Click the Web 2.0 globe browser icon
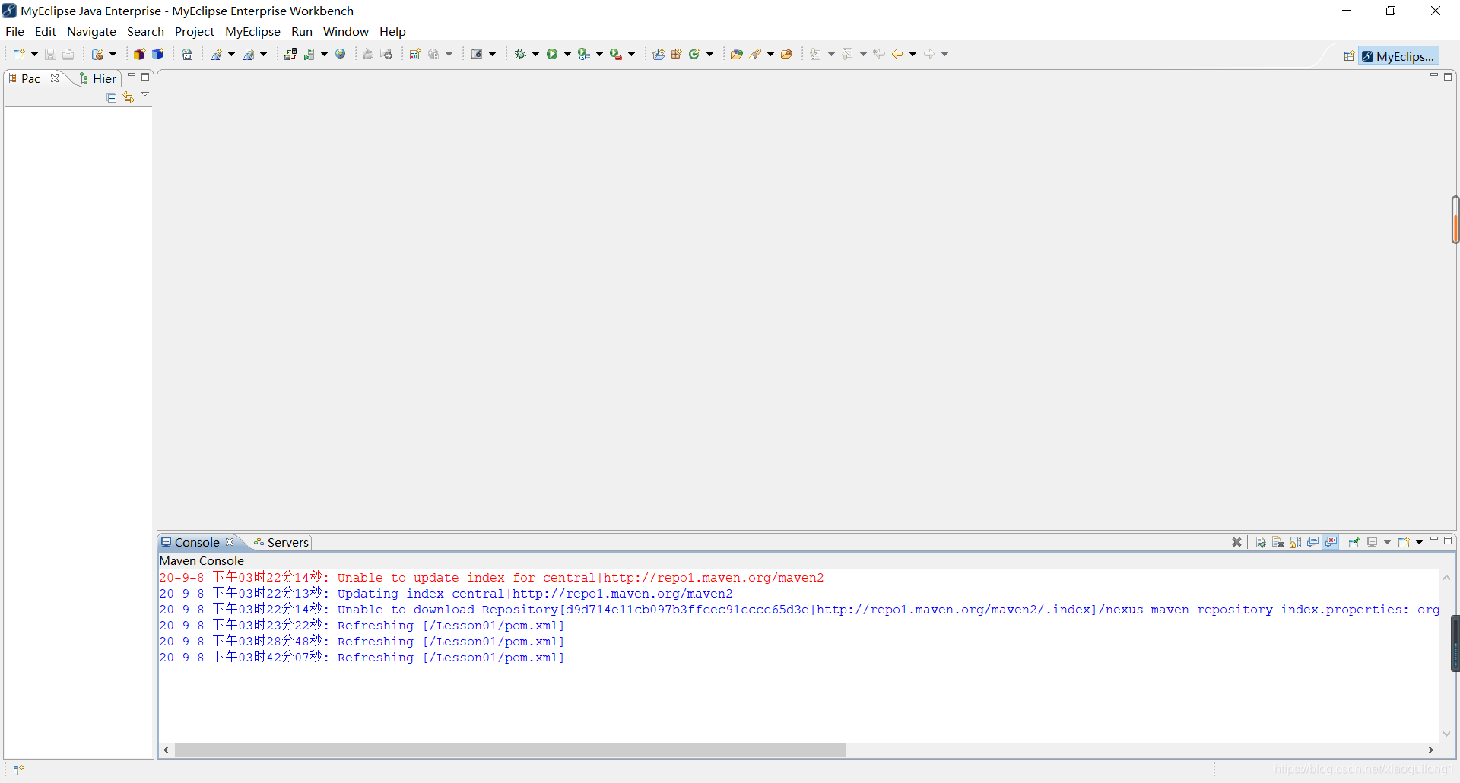 [187, 54]
